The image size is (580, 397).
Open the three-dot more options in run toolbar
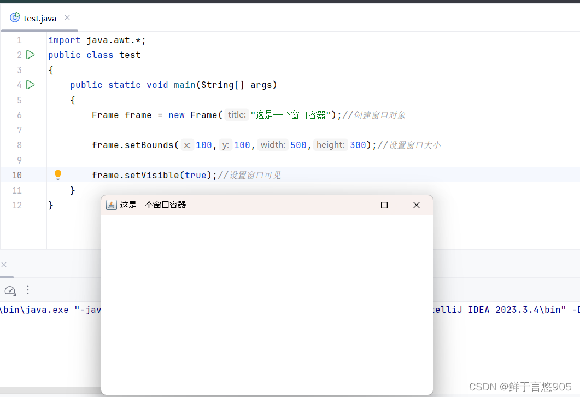[28, 290]
